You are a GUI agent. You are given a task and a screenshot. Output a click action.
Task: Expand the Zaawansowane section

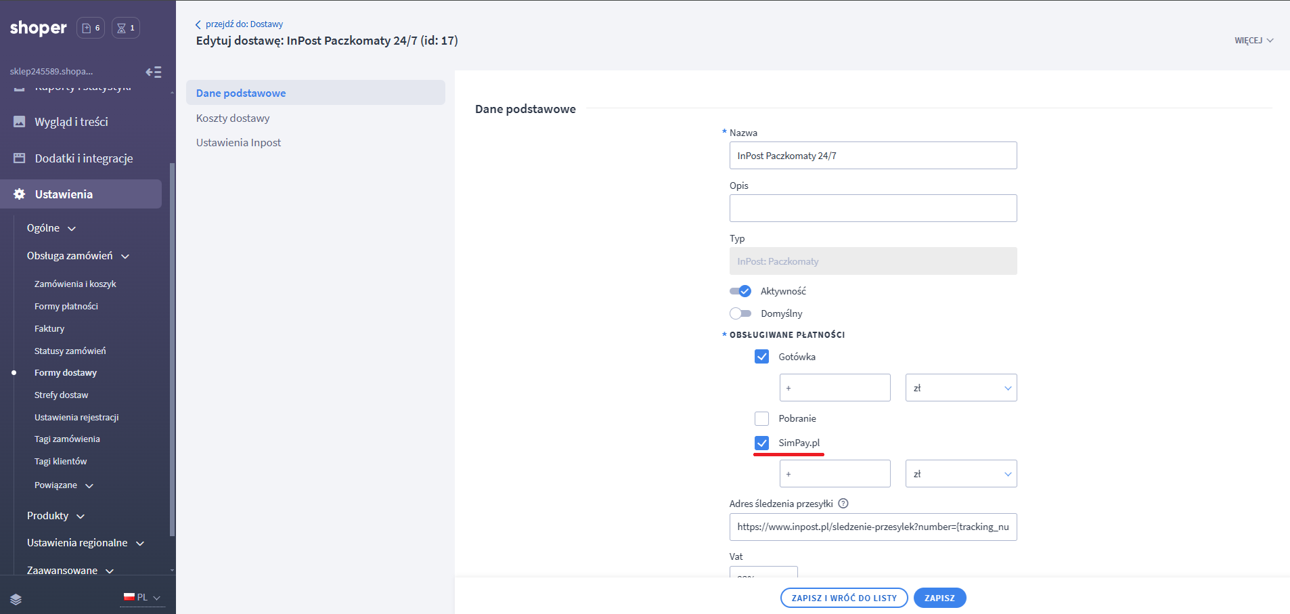(x=70, y=571)
